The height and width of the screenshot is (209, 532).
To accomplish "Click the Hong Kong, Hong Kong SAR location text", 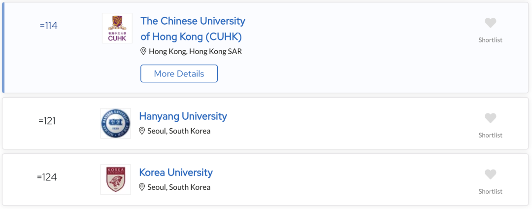I will pyautogui.click(x=196, y=52).
